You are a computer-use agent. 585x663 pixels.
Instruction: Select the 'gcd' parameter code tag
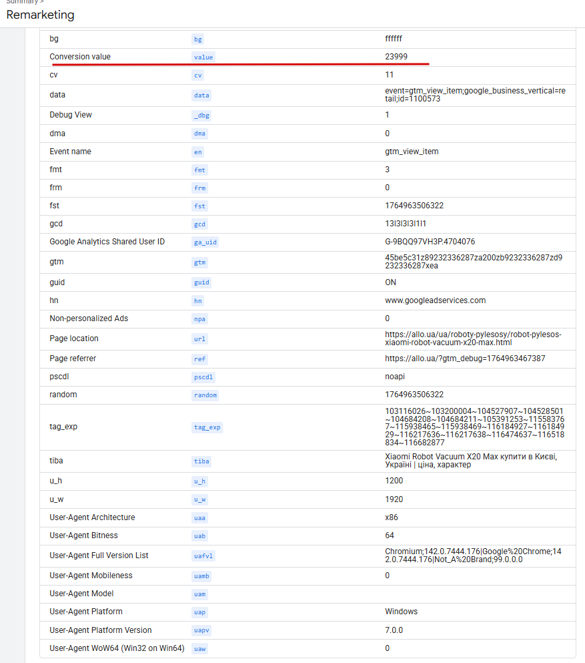(x=199, y=224)
